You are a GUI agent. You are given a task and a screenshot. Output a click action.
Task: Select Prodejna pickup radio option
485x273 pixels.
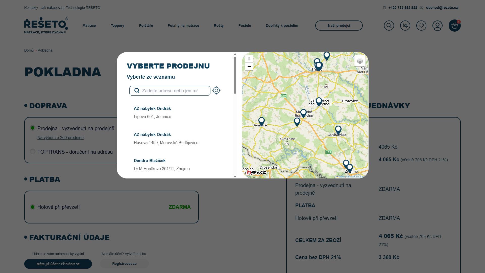[x=33, y=128]
